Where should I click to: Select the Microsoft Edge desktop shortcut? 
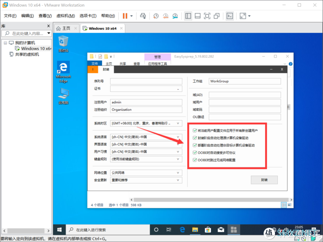(64, 72)
